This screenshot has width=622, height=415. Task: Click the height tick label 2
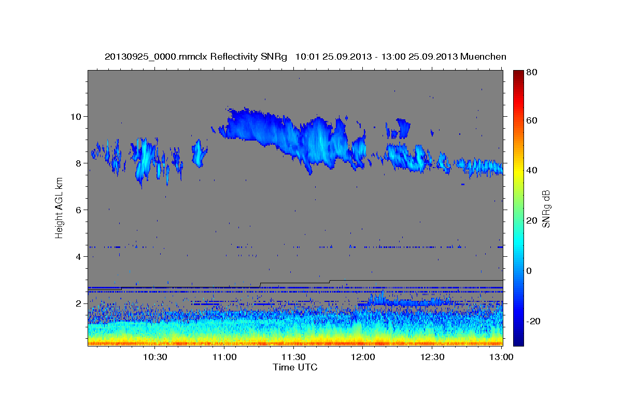[79, 303]
